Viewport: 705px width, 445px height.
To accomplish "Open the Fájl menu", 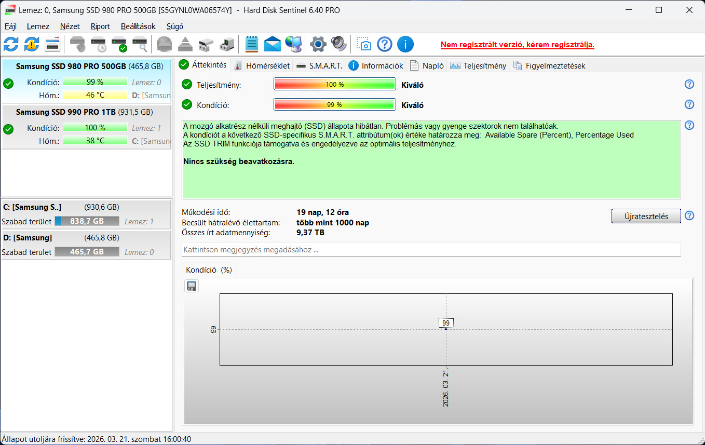I will (10, 26).
